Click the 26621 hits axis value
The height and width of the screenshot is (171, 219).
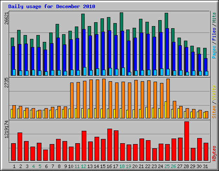click(x=7, y=18)
